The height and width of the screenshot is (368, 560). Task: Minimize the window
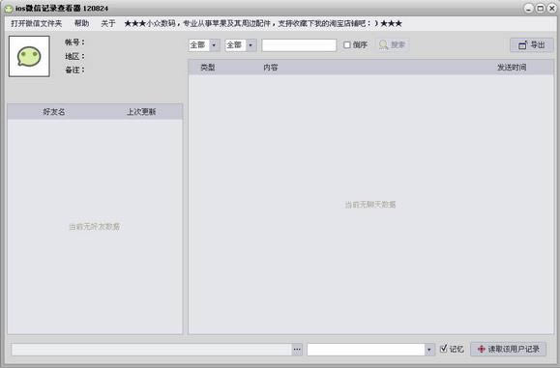click(529, 8)
